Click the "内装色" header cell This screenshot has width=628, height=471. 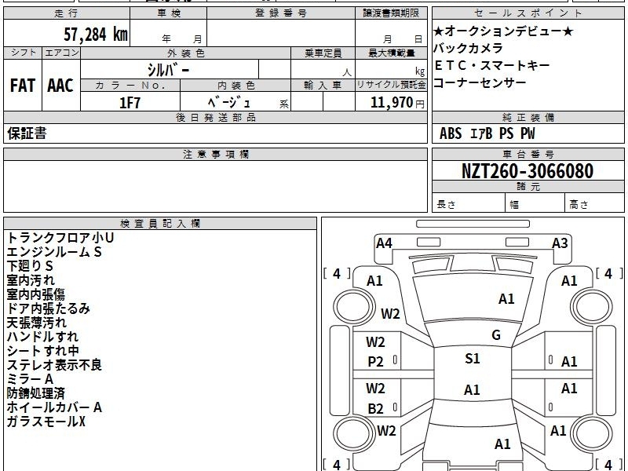pos(235,86)
